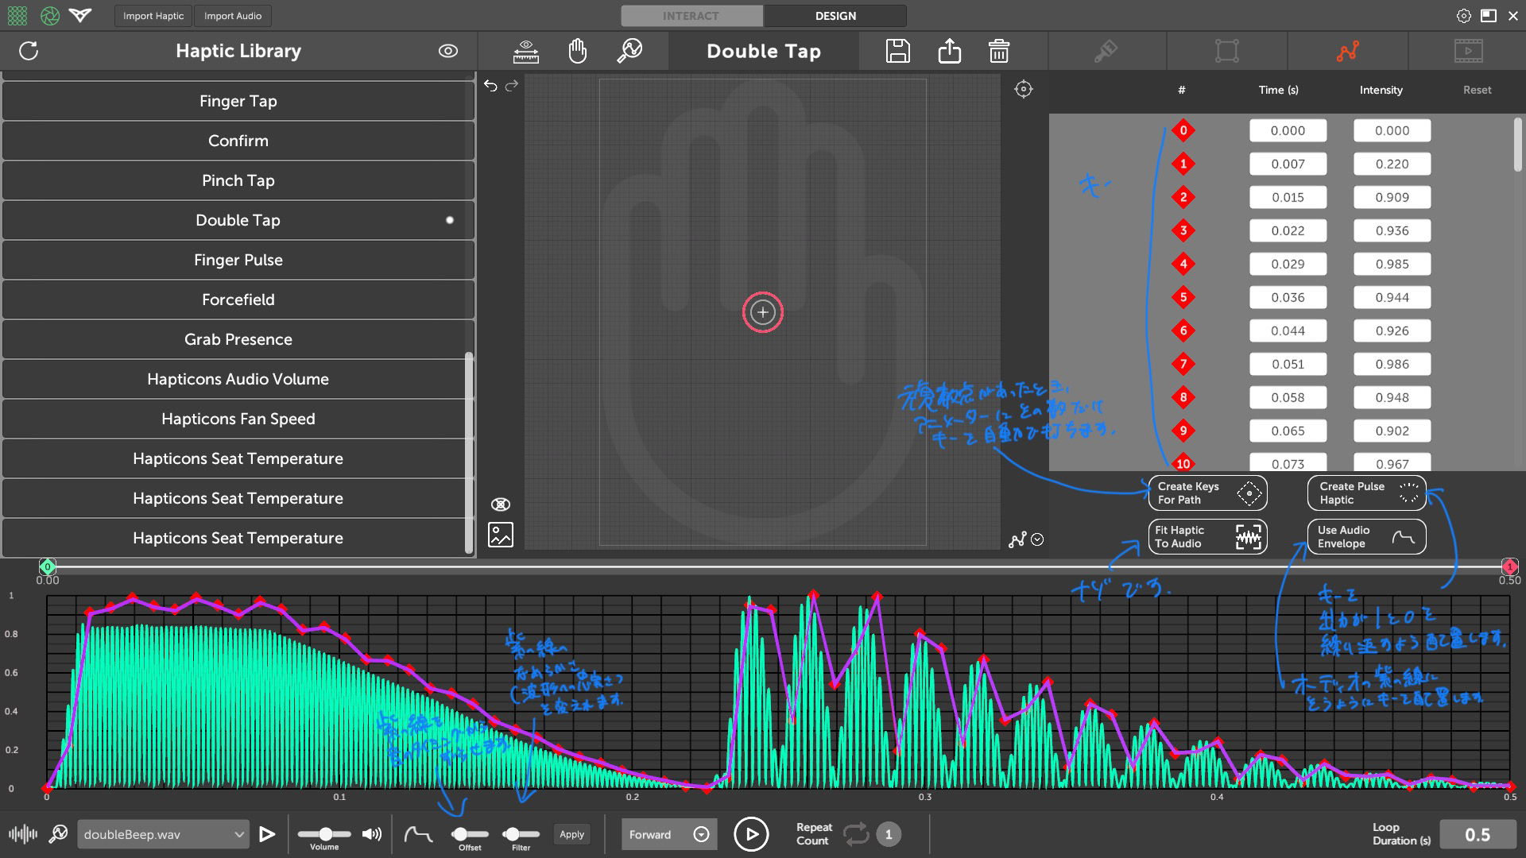
Task: Switch to the INTERACT tab
Action: (x=691, y=16)
